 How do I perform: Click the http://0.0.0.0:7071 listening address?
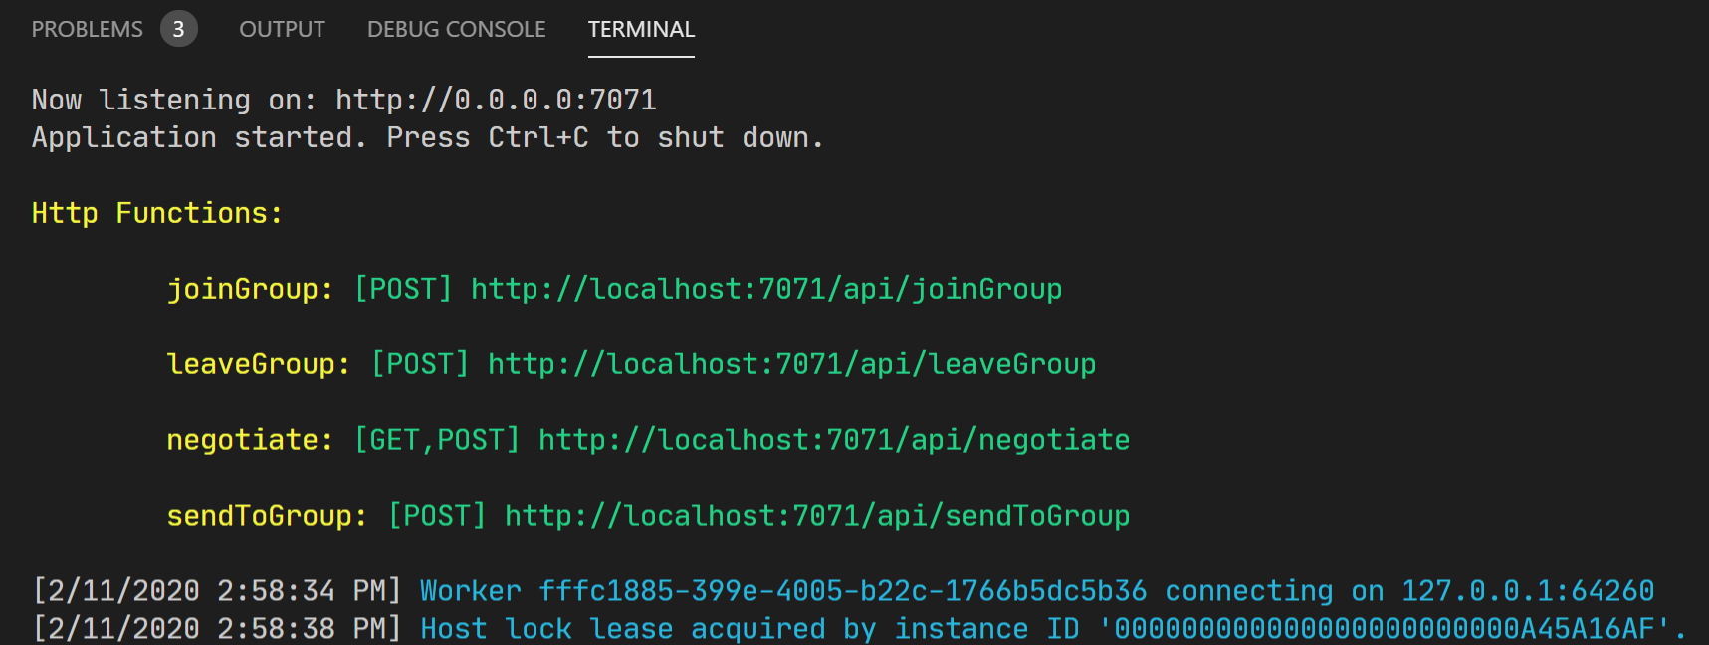(x=496, y=100)
